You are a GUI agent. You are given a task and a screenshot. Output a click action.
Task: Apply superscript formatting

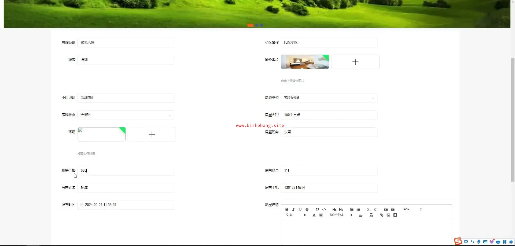[x=376, y=210]
